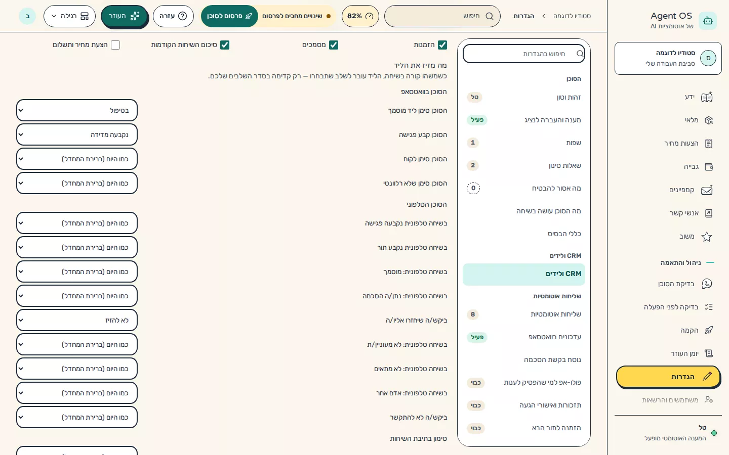The height and width of the screenshot is (455, 729).
Task: Click the משתמשים והרשאות user icon
Action: pyautogui.click(x=709, y=400)
